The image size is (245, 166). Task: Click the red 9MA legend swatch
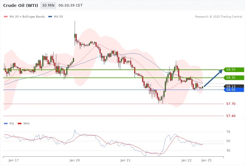pyautogui.click(x=20, y=124)
